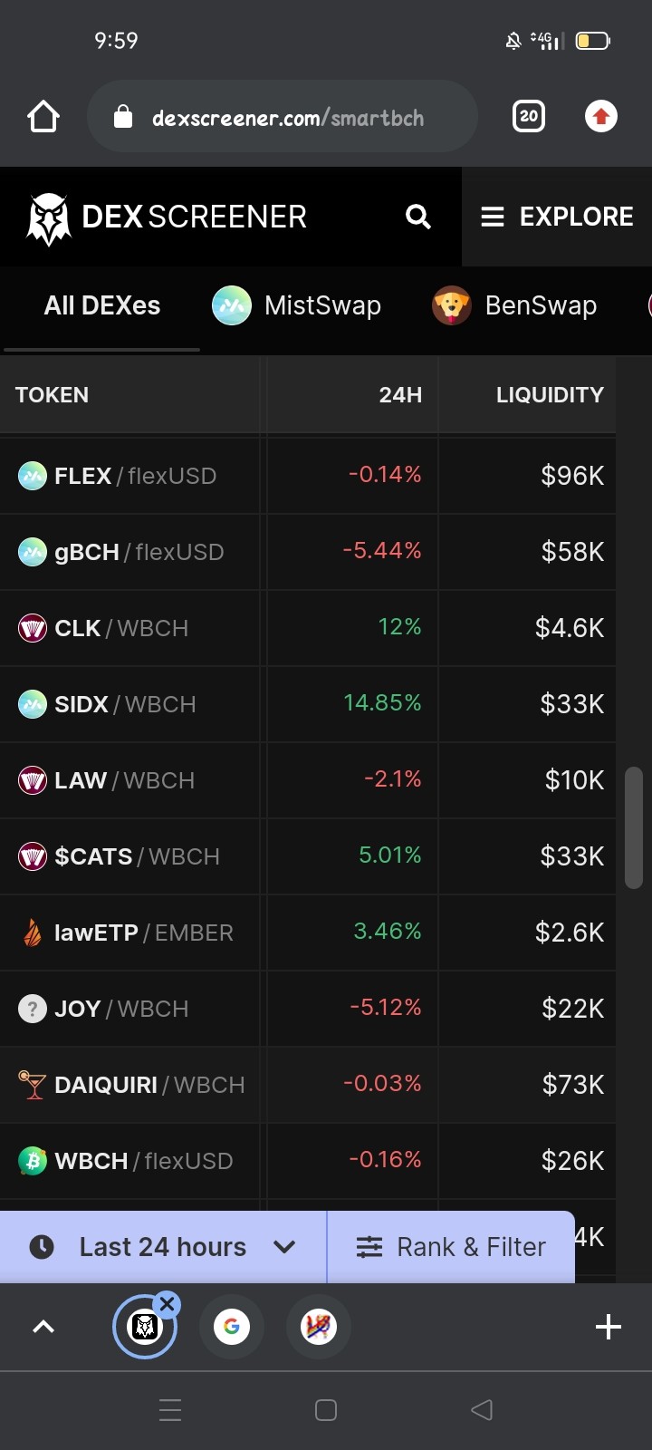Open Rank & Filter options
Screen dimensions: 652x1450
coord(451,1247)
